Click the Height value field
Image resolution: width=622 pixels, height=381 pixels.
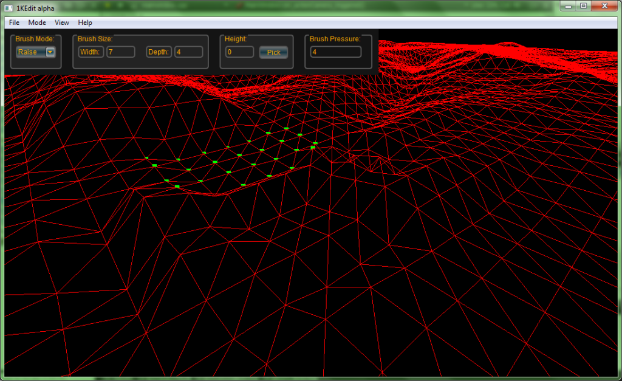tap(239, 52)
